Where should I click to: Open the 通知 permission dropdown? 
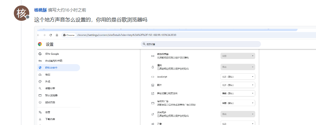tap(238, 67)
